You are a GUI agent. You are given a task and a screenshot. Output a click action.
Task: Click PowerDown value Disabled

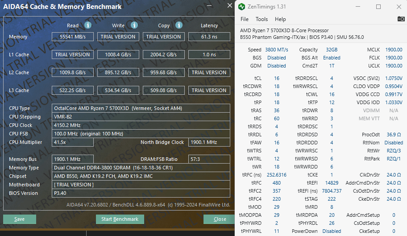pyautogui.click(x=332, y=231)
